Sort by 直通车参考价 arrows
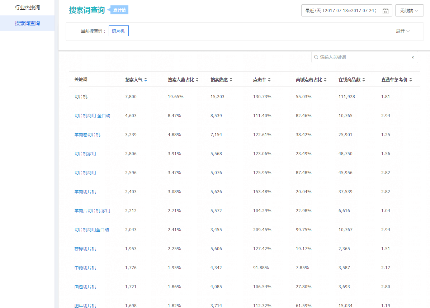 coord(411,80)
